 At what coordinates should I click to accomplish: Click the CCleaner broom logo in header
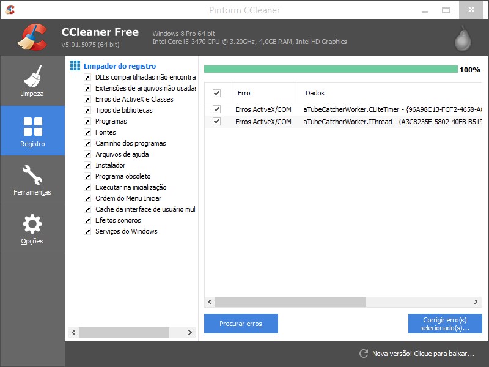[32, 37]
